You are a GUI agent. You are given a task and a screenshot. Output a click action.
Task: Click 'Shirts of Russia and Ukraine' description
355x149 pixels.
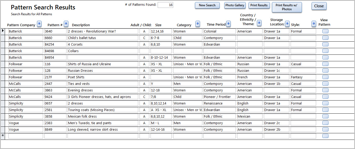tap(103, 64)
